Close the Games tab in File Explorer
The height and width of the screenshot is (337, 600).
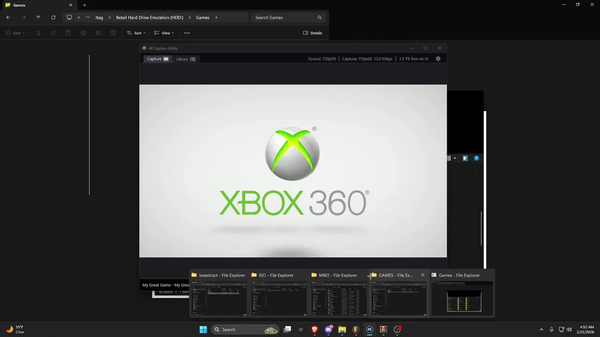(72, 5)
